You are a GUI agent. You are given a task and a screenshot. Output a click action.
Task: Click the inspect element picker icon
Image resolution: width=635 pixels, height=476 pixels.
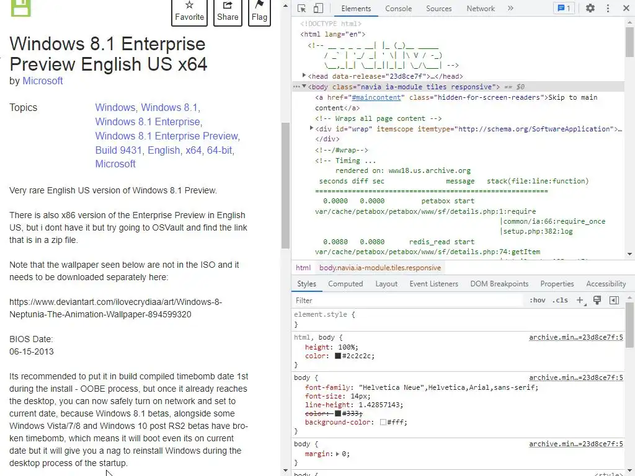(x=301, y=8)
